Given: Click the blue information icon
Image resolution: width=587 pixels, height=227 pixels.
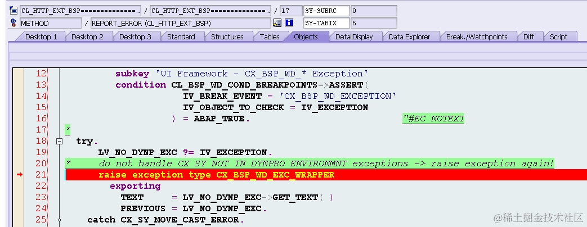Looking at the screenshot, I should click(289, 23).
